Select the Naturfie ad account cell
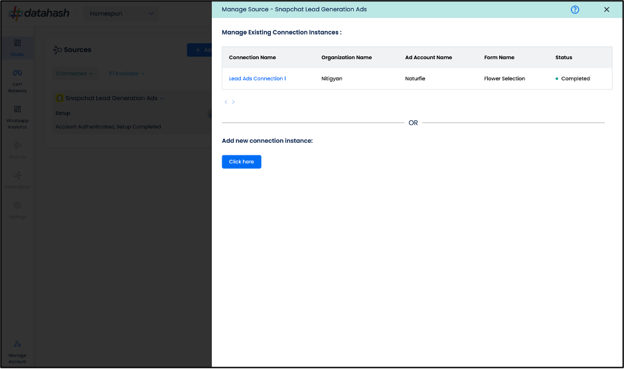The height and width of the screenshot is (369, 624). point(415,78)
